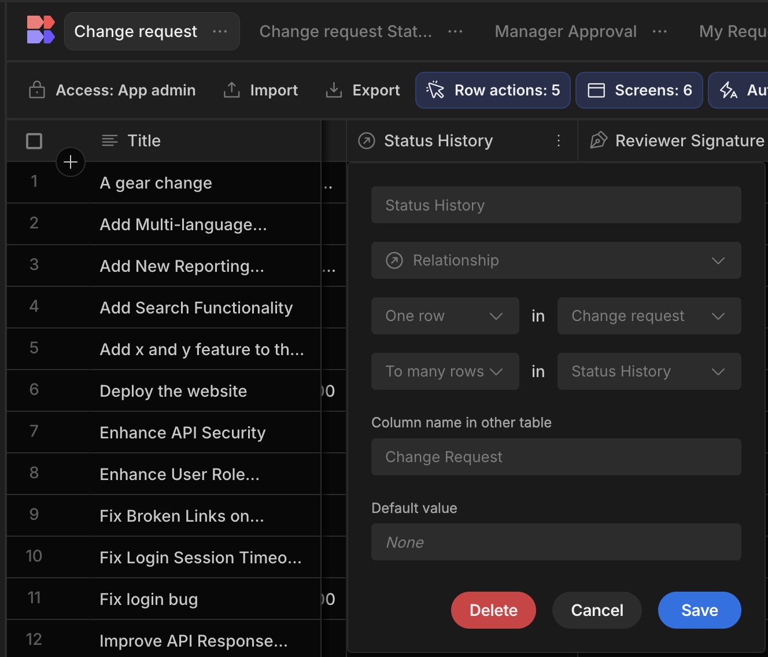Click the Import upload icon
This screenshot has width=768, height=657.
coord(232,90)
